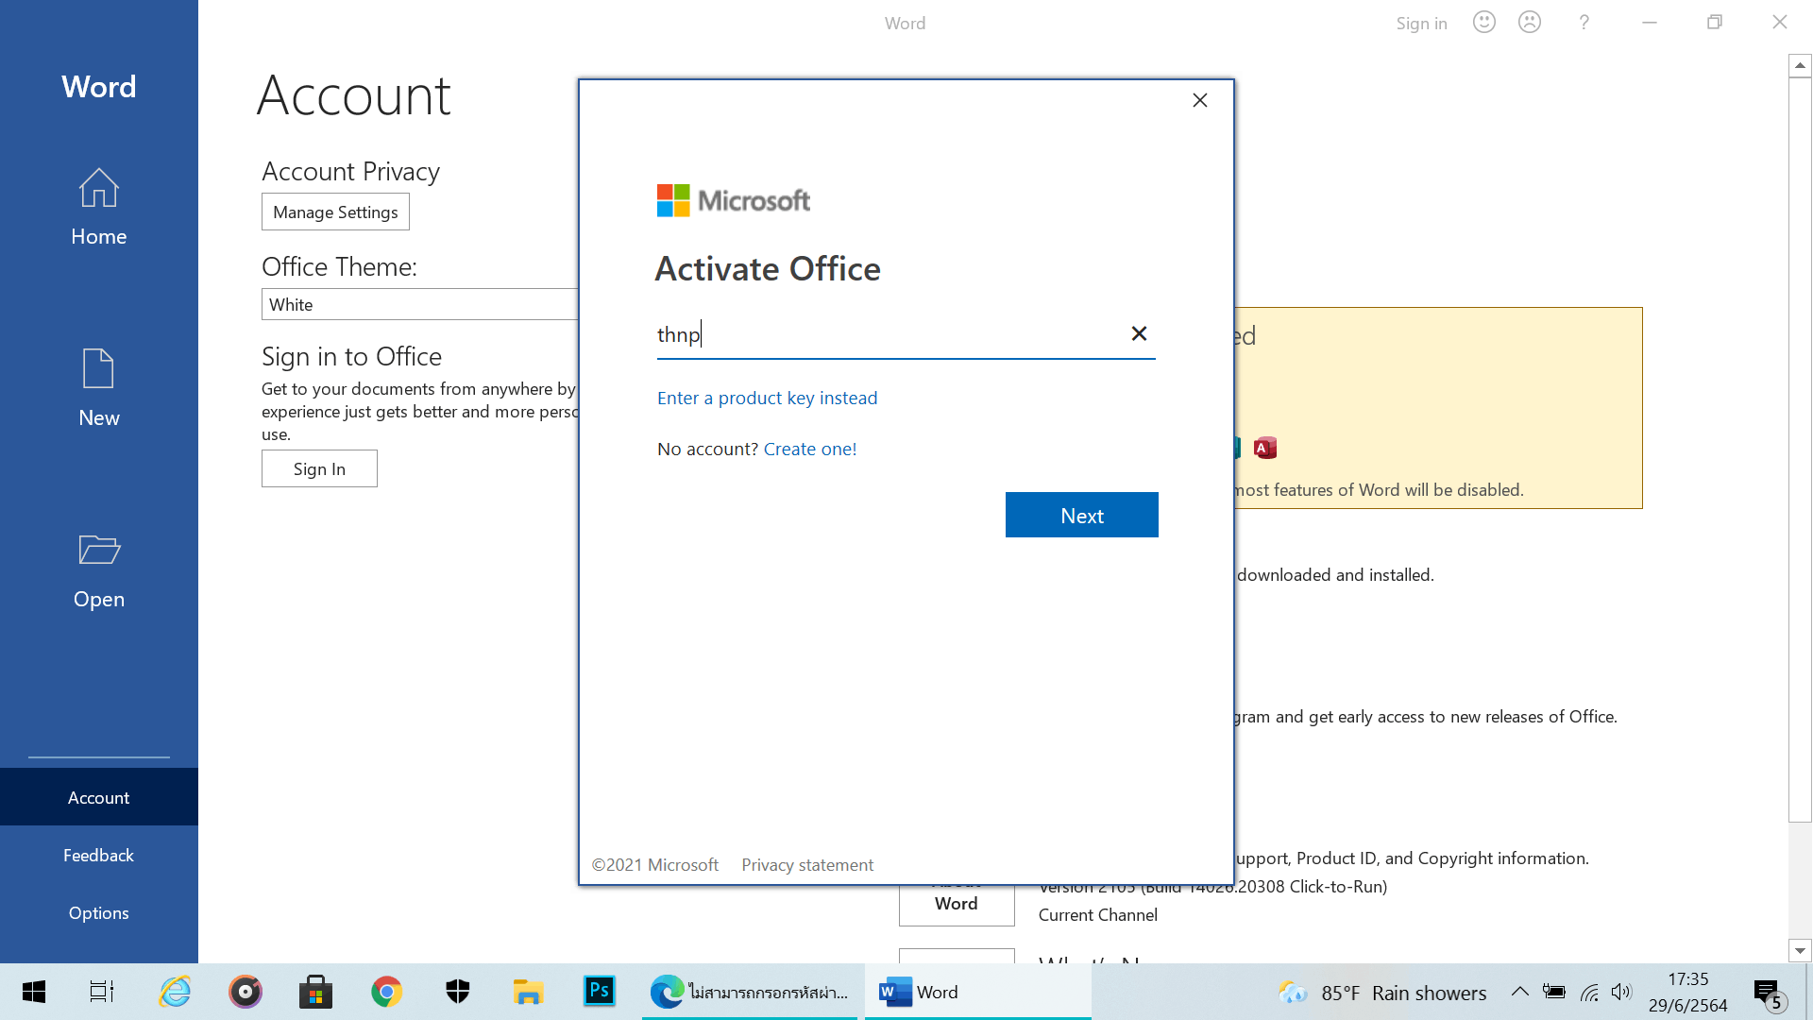Open Photoshop from the taskbar
The width and height of the screenshot is (1813, 1020).
coord(599,991)
